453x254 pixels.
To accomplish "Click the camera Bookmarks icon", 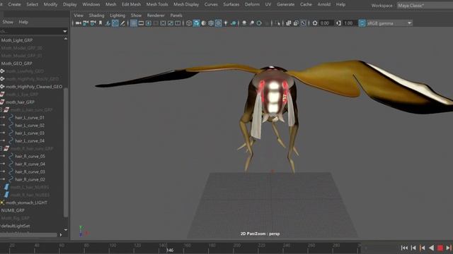I will (101, 23).
